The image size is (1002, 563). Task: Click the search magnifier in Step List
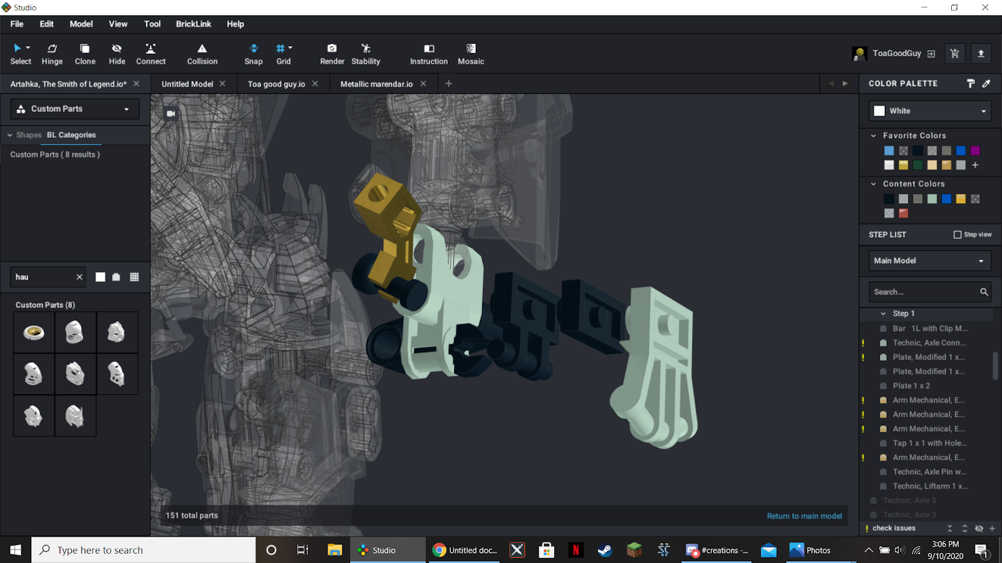tap(984, 292)
